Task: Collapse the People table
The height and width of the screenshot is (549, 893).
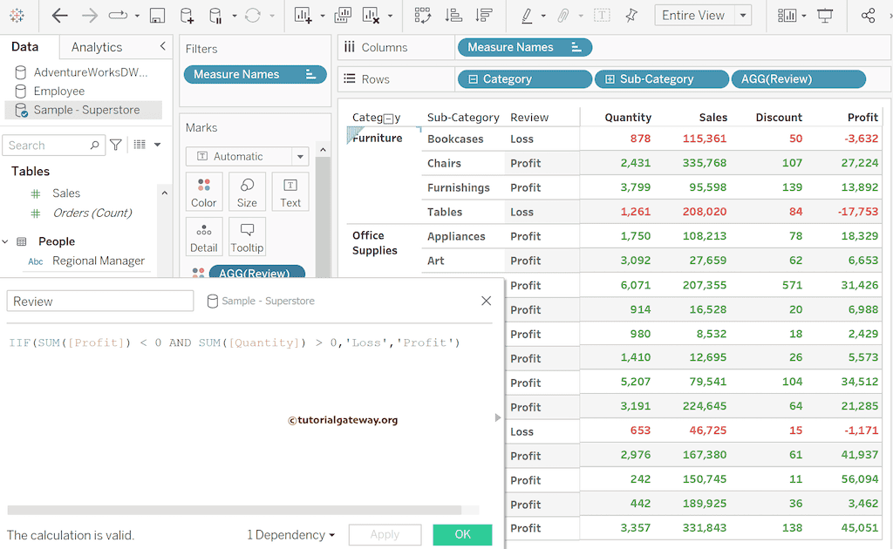Action: 5,241
